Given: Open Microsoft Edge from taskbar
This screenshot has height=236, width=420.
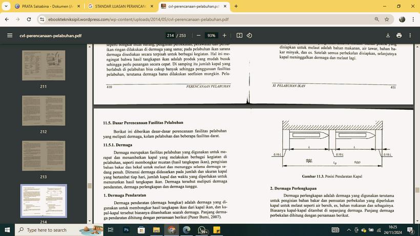Looking at the screenshot, I should [x=187, y=230].
